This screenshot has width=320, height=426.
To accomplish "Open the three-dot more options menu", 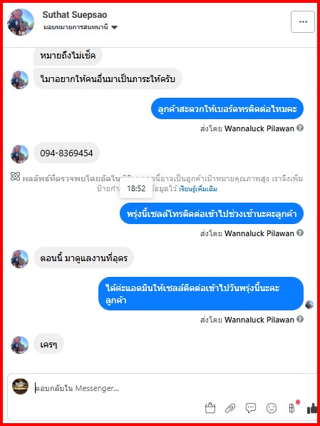I will point(303,21).
